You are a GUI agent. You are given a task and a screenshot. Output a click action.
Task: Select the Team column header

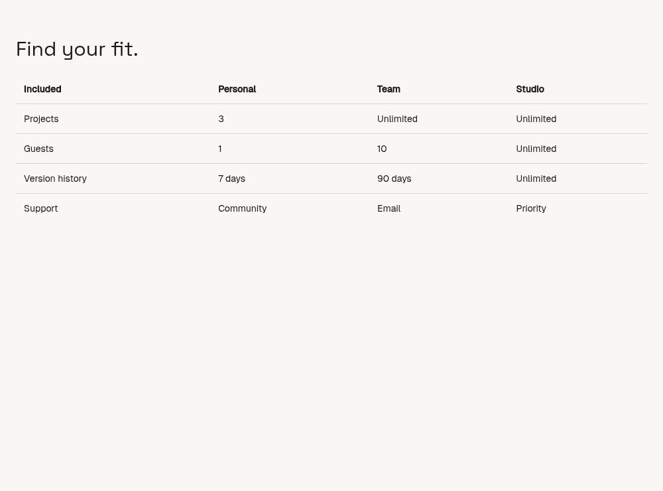[389, 89]
